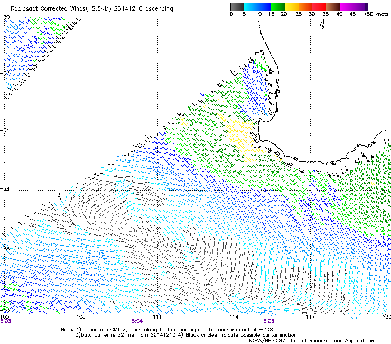Screen dimensions: 391x344
Task: Click the '>50 knots' legend label
Action: click(x=376, y=14)
